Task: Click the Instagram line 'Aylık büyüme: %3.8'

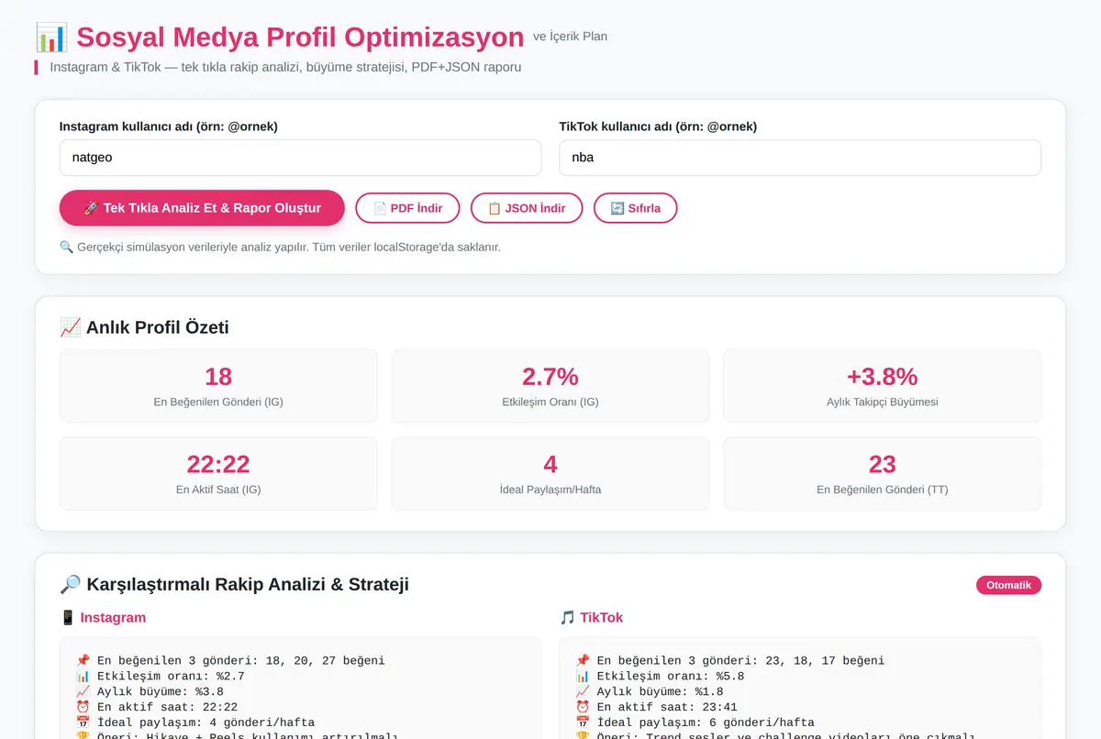Action: click(x=150, y=691)
